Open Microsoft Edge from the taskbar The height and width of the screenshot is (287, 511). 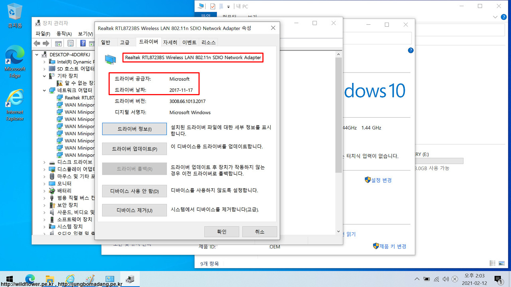coord(30,279)
